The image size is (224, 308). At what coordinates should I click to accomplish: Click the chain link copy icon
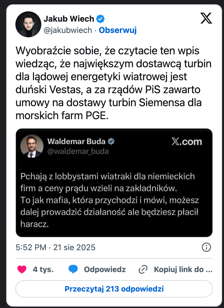pos(142,269)
